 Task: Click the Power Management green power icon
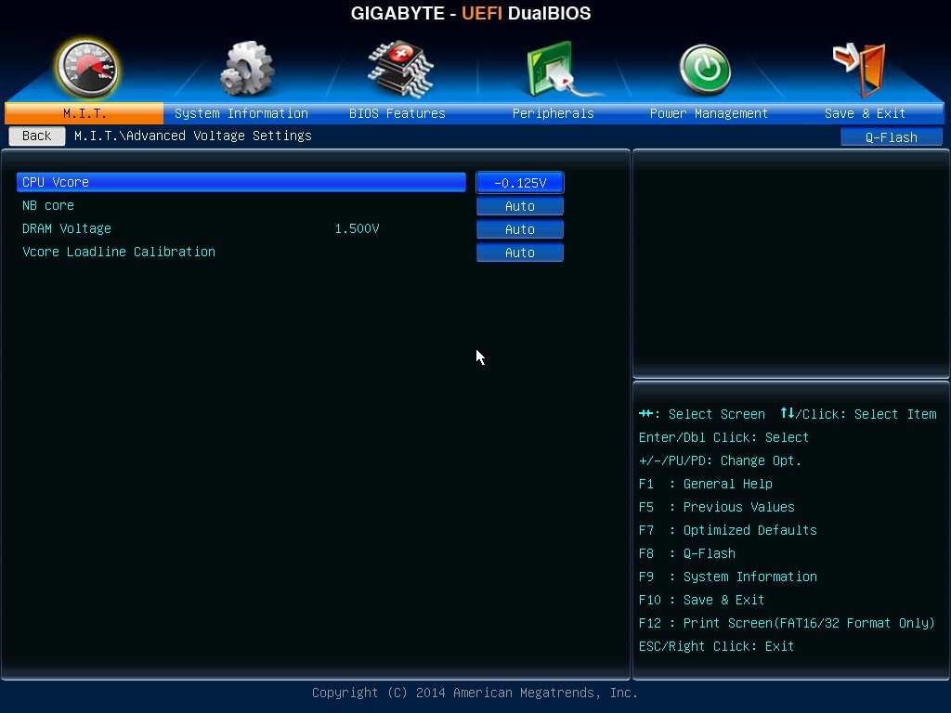[704, 70]
